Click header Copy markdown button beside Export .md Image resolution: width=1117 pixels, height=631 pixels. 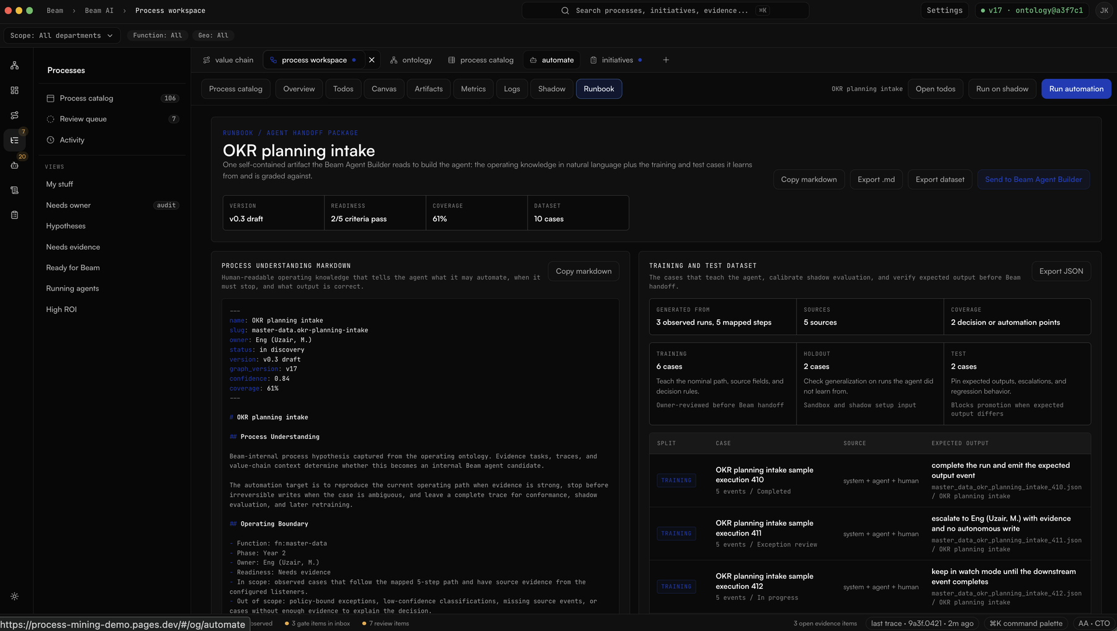[809, 179]
